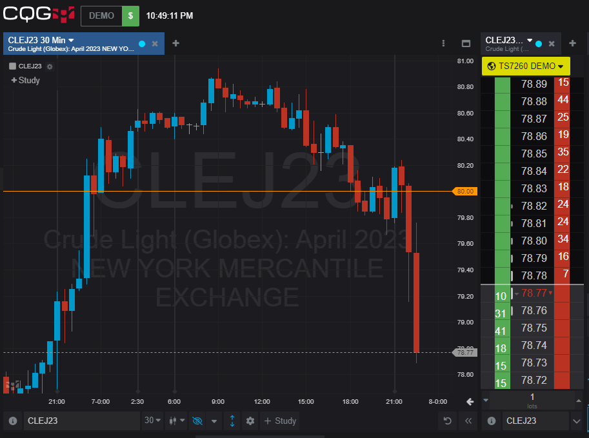This screenshot has width=589, height=438.
Task: Click the blue link dot on chart tab
Action: tap(142, 44)
